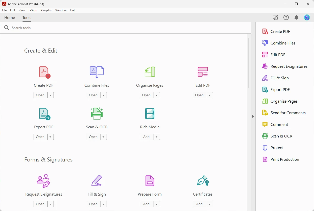This screenshot has width=314, height=211.
Task: Click the Edit PDF tool icon in main grid
Action: pyautogui.click(x=203, y=72)
